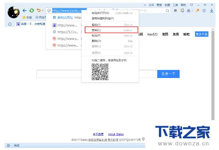Expand the status bar sidebar toggle

click(x=8, y=145)
